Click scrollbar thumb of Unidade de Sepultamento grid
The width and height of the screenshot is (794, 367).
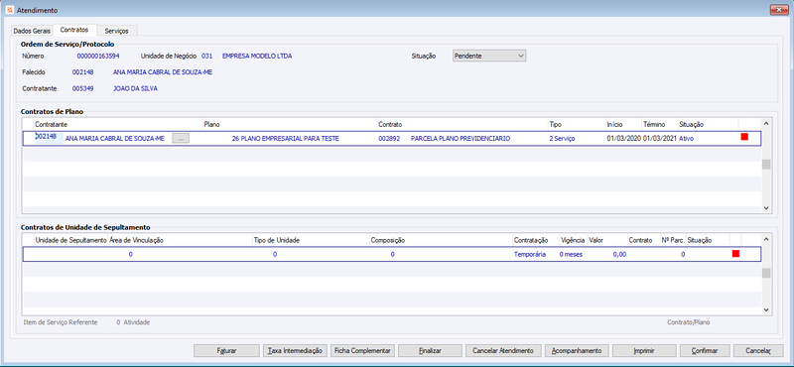click(x=766, y=273)
